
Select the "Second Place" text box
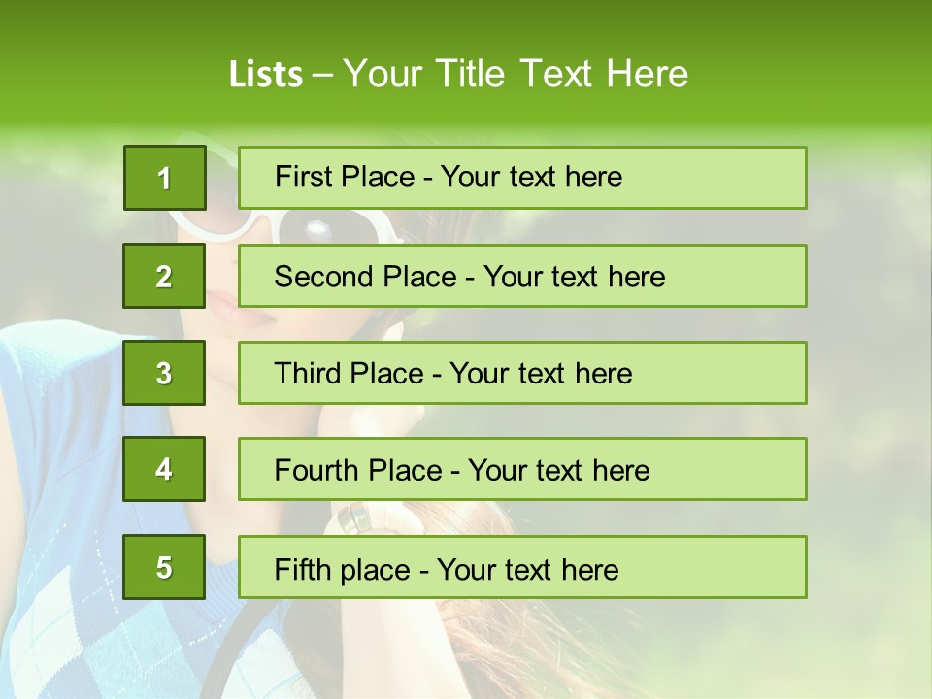tap(522, 276)
